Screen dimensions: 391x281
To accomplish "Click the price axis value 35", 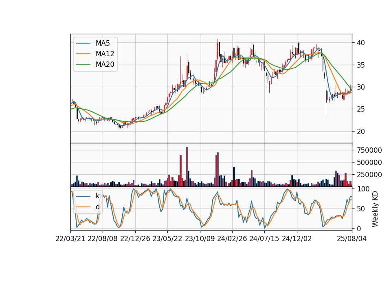I will pyautogui.click(x=360, y=65).
